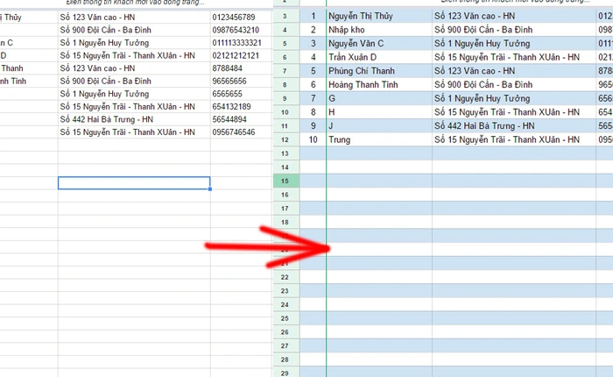Click the Hoàng Thanh Tinh name cell
The width and height of the screenshot is (613, 377).
[377, 84]
